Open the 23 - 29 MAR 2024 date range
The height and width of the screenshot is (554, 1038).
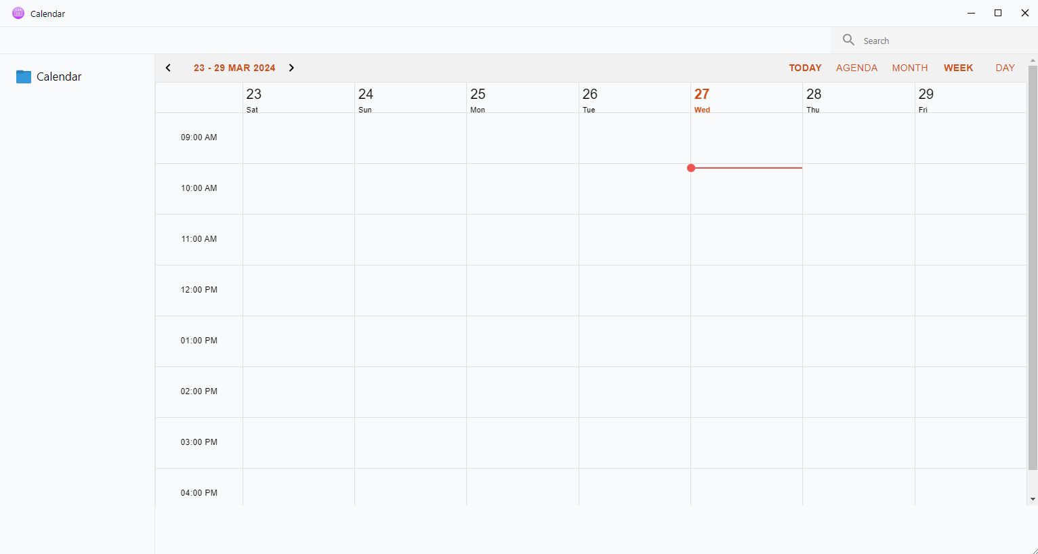(x=234, y=68)
